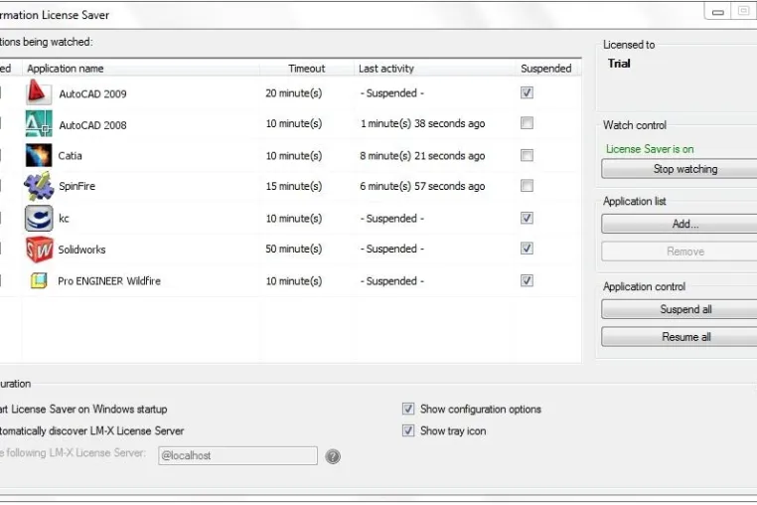Select the kc application icon
This screenshot has width=757, height=505.
[x=39, y=218]
